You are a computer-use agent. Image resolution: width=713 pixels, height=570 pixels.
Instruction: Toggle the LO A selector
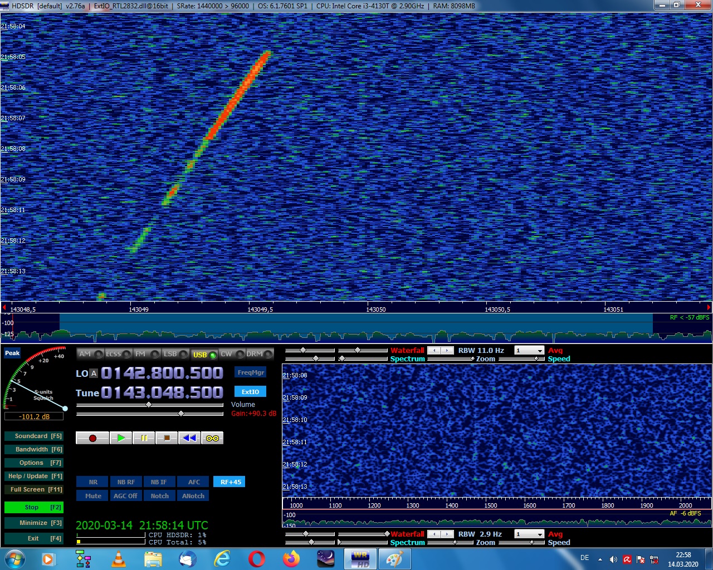(94, 374)
